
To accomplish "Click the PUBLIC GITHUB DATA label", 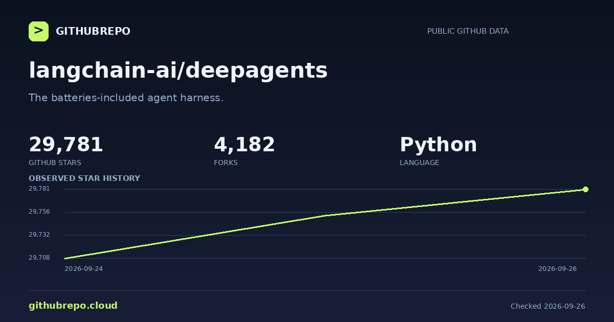I will (468, 31).
